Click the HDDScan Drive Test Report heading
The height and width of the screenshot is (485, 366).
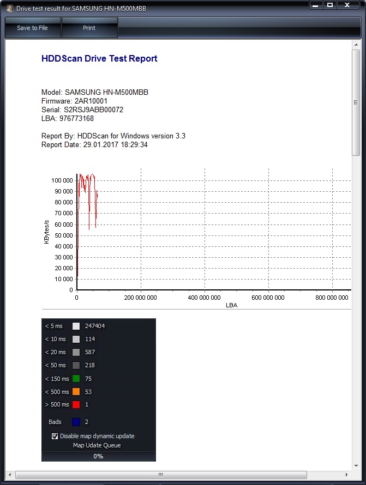[x=99, y=58]
